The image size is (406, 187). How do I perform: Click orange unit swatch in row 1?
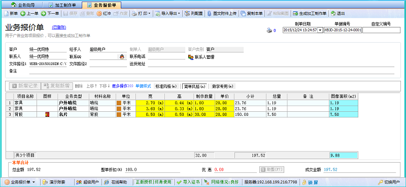(x=119, y=103)
